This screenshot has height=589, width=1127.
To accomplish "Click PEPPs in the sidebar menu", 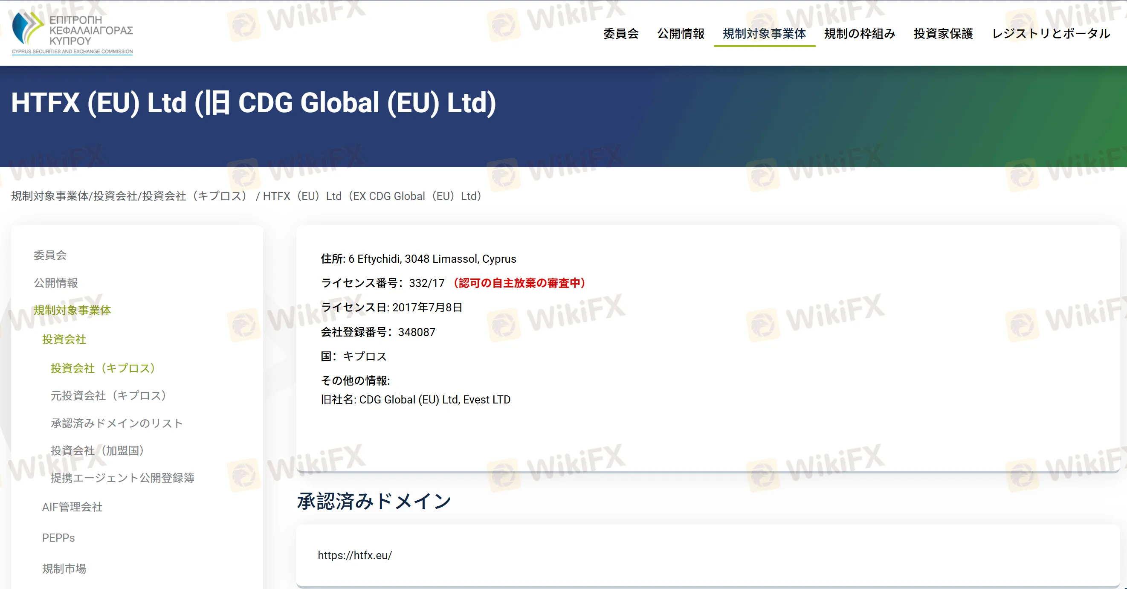I will pyautogui.click(x=58, y=538).
